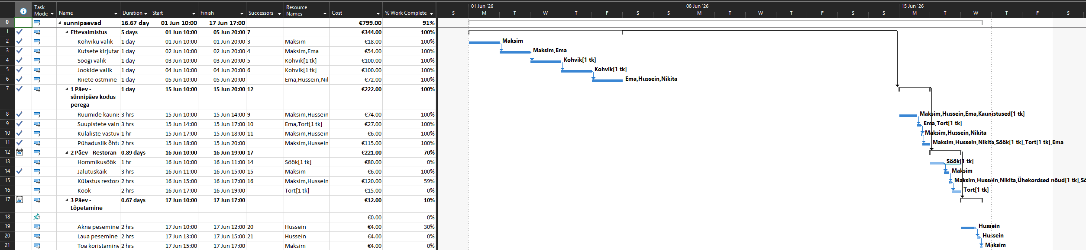Click the task mode icon for Akna pesemine
Viewport: 1086px width, 250px height.
coord(37,227)
